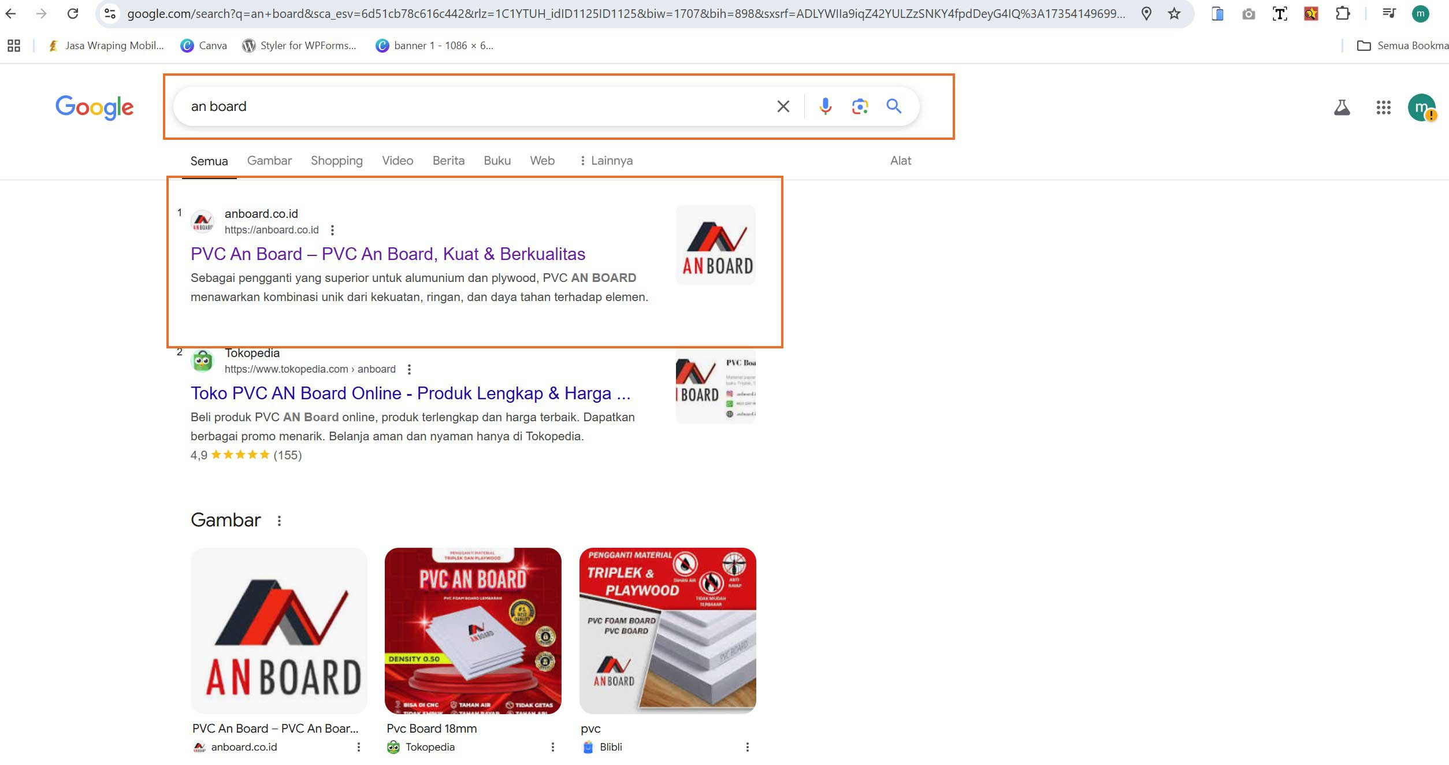The image size is (1449, 765).
Task: Open the Google apps grid
Action: click(1383, 107)
